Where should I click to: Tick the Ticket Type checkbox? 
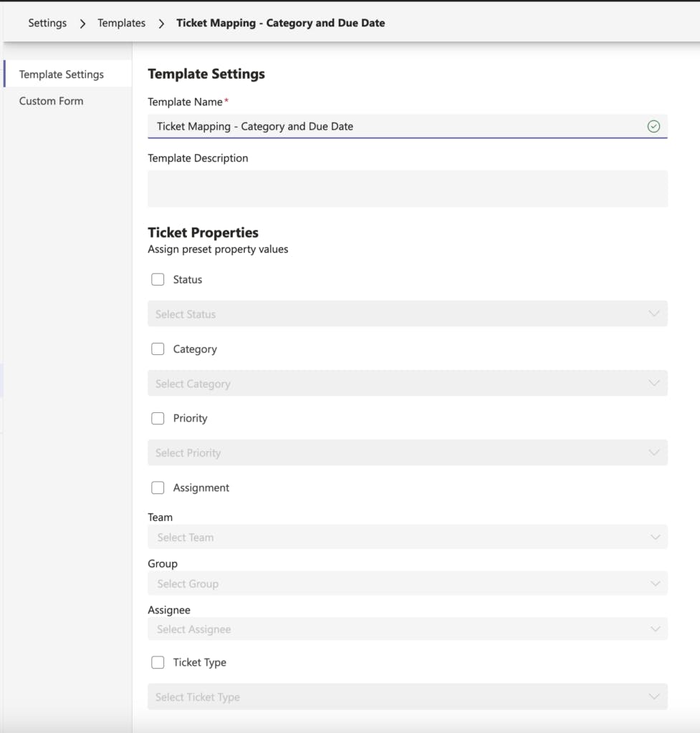pyautogui.click(x=158, y=662)
